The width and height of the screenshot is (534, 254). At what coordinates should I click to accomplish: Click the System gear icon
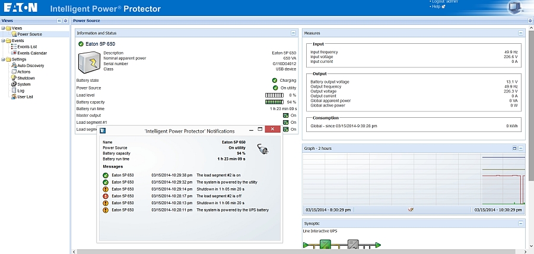14,84
